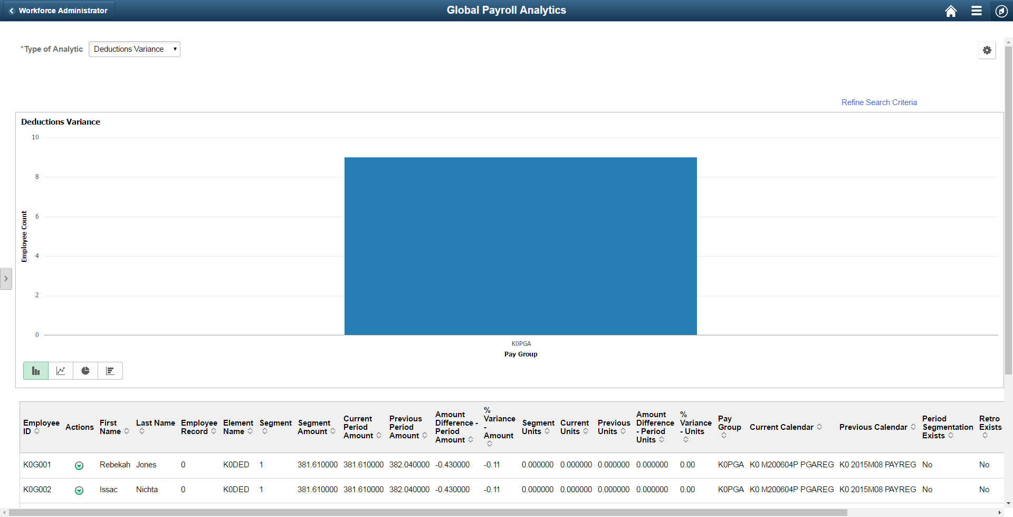Sort by First Name column

click(x=114, y=427)
